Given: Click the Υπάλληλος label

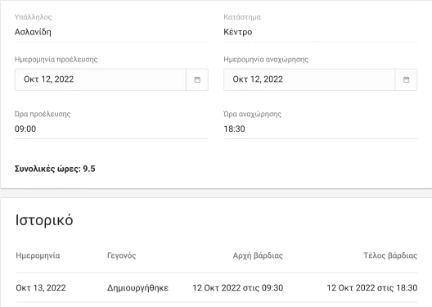Looking at the screenshot, I should point(33,17).
